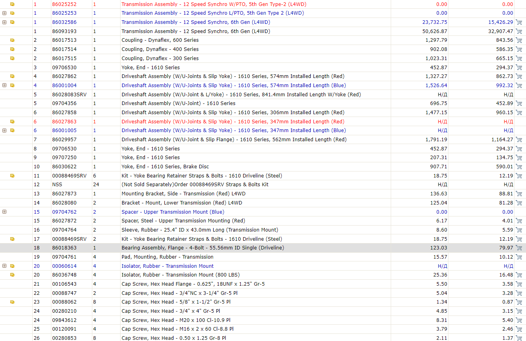Viewport: 526px width, 341px height.
Task: Open note icon for Isolator 86036748
Action: pos(12,275)
